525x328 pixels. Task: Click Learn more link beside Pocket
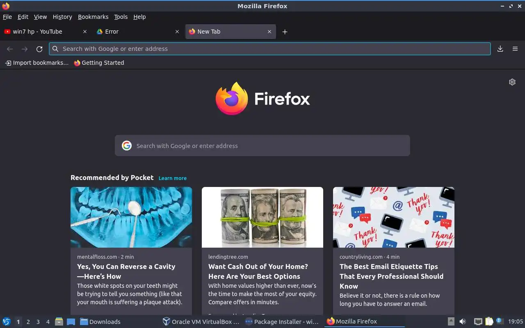click(x=173, y=178)
